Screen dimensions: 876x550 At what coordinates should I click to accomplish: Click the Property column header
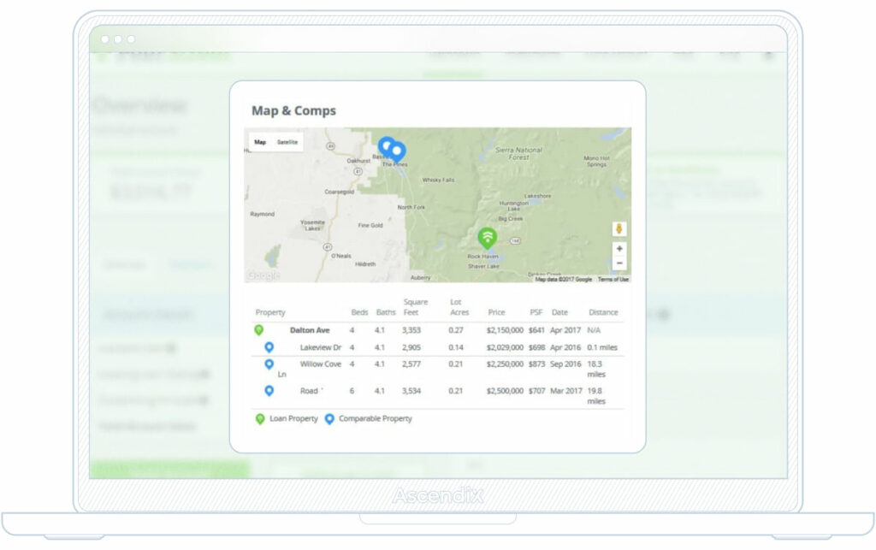[x=270, y=312]
